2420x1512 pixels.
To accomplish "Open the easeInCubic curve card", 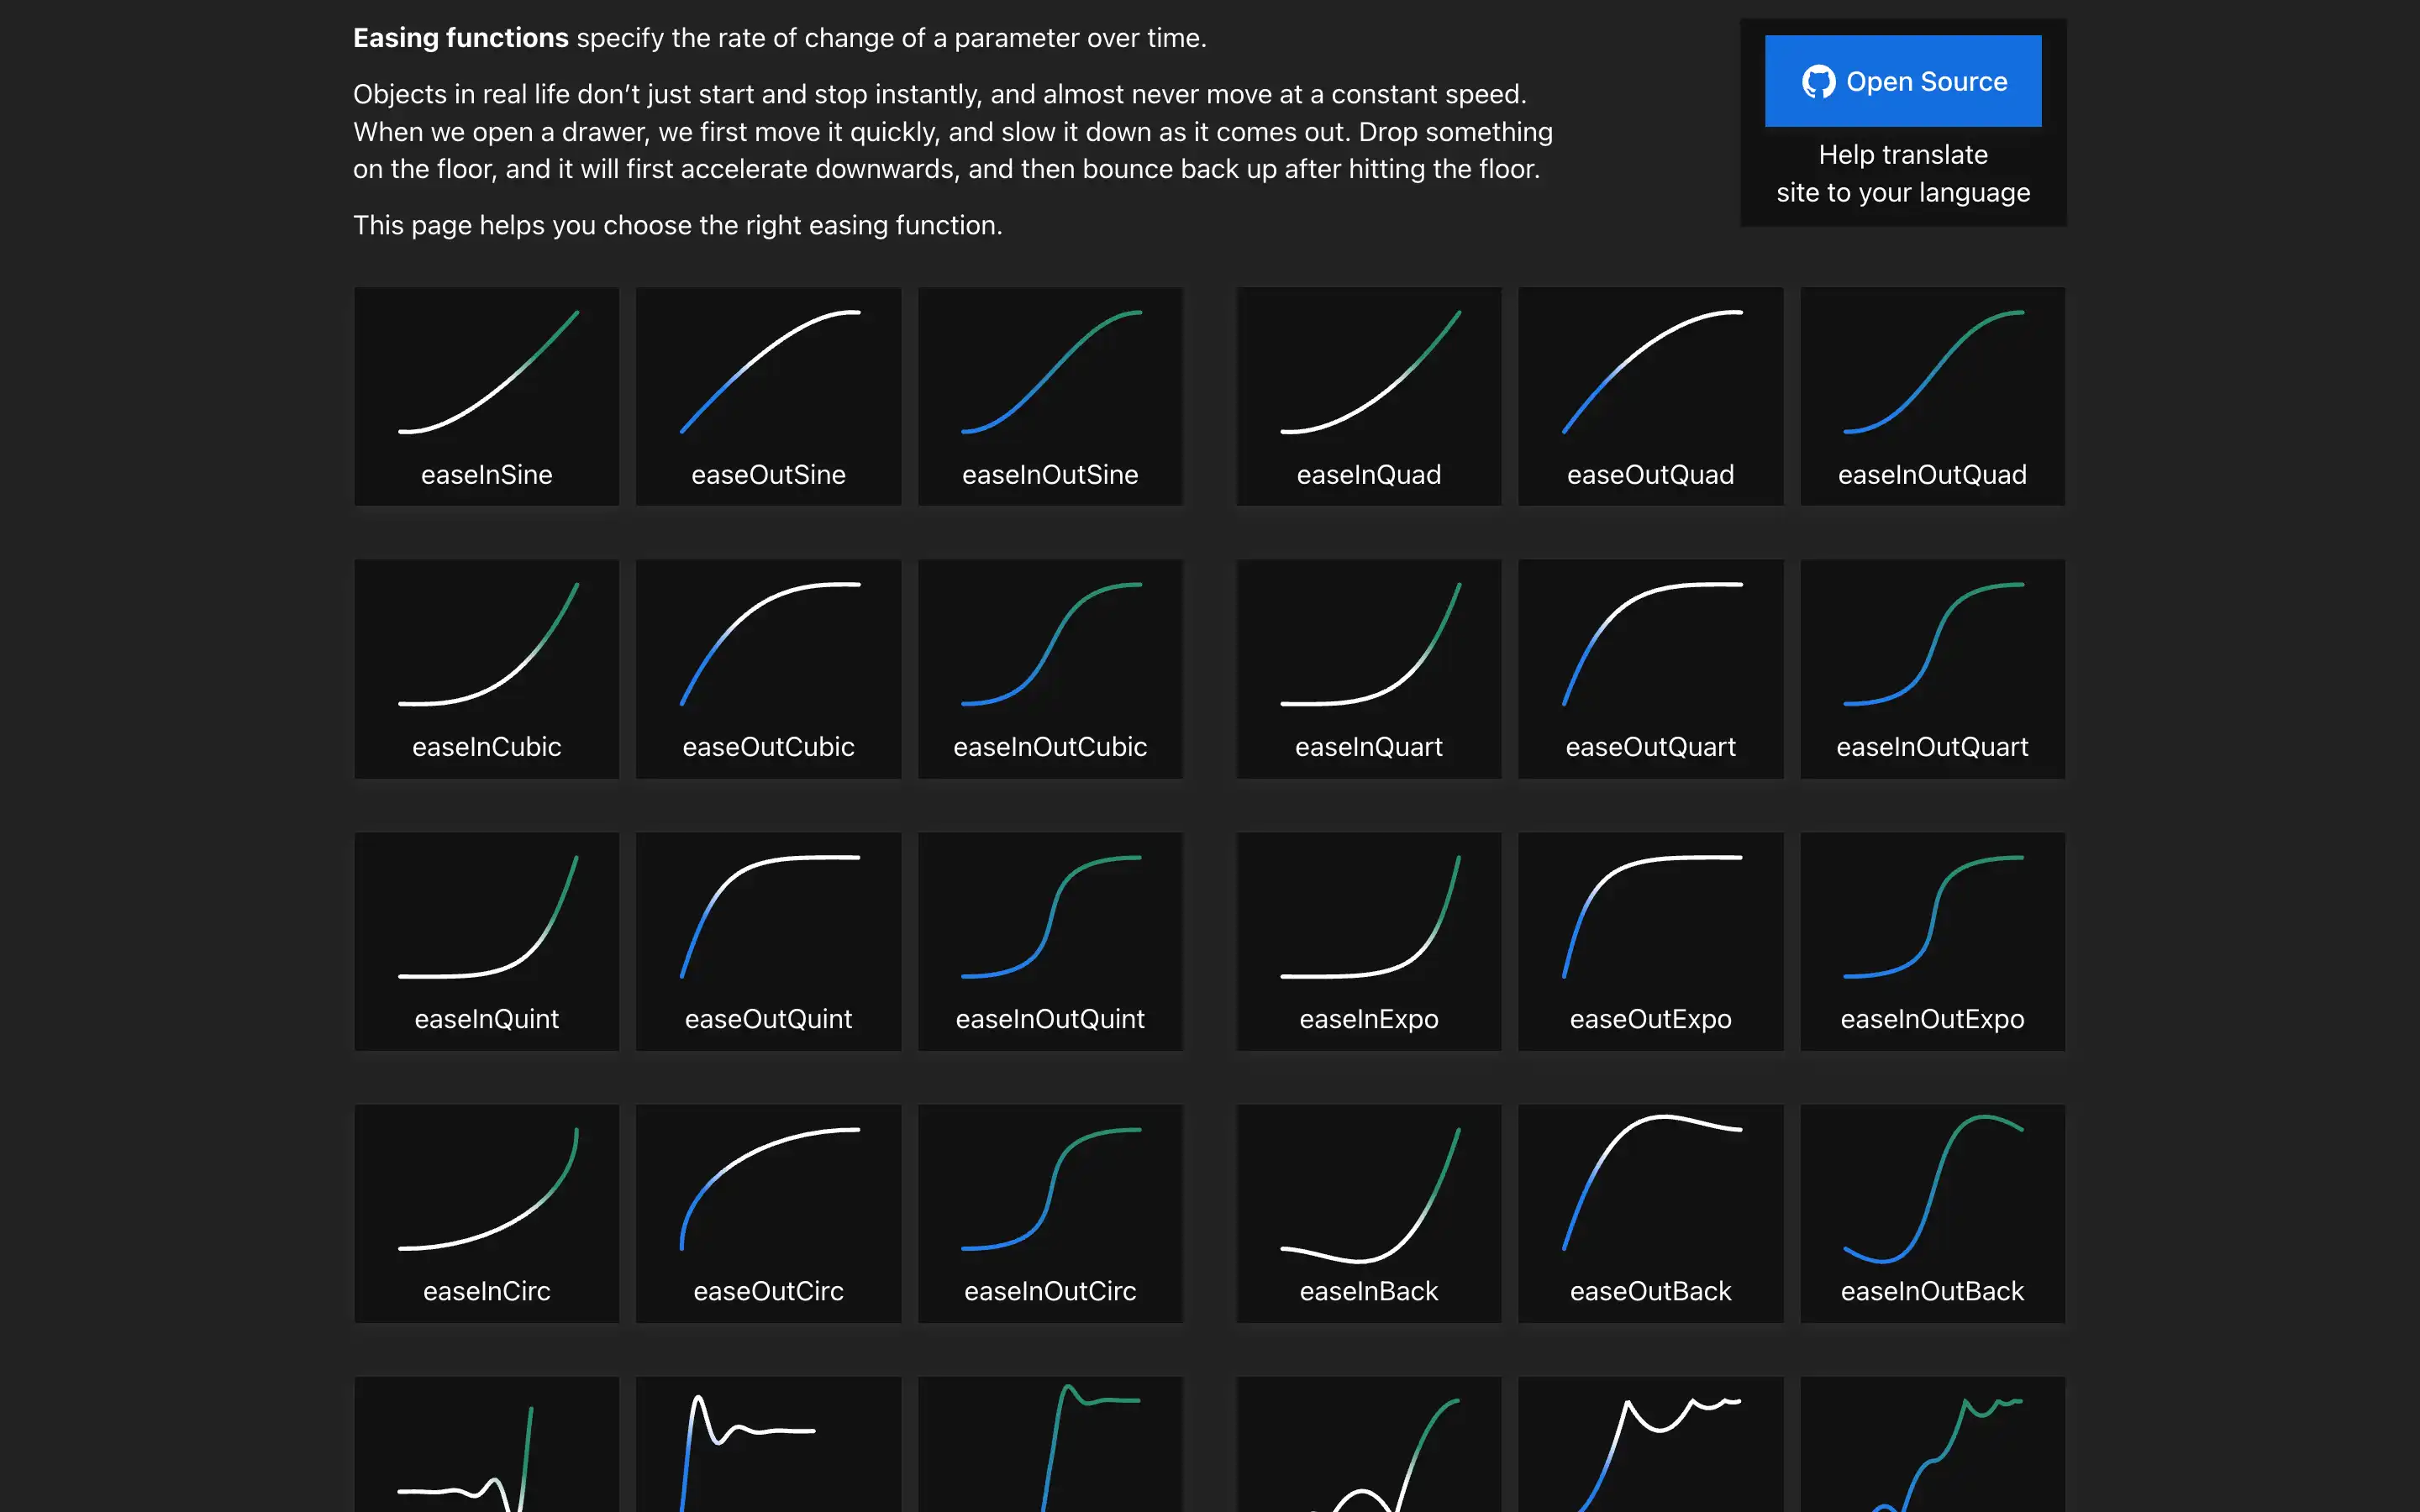I will point(487,669).
